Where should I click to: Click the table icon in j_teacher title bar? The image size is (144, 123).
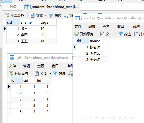tap(77, 18)
